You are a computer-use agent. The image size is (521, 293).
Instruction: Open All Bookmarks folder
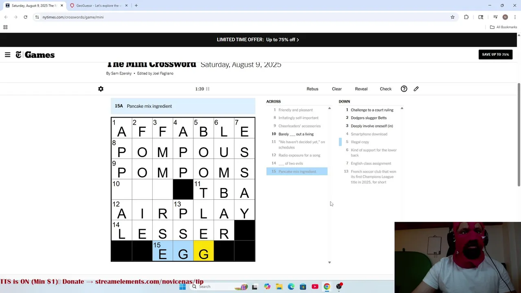click(x=503, y=27)
